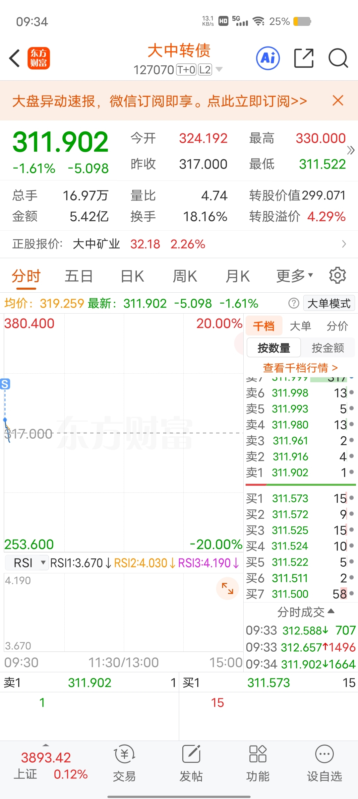This screenshot has width=358, height=799.
Task: Open the 东方财富 logo icon
Action: click(x=38, y=58)
